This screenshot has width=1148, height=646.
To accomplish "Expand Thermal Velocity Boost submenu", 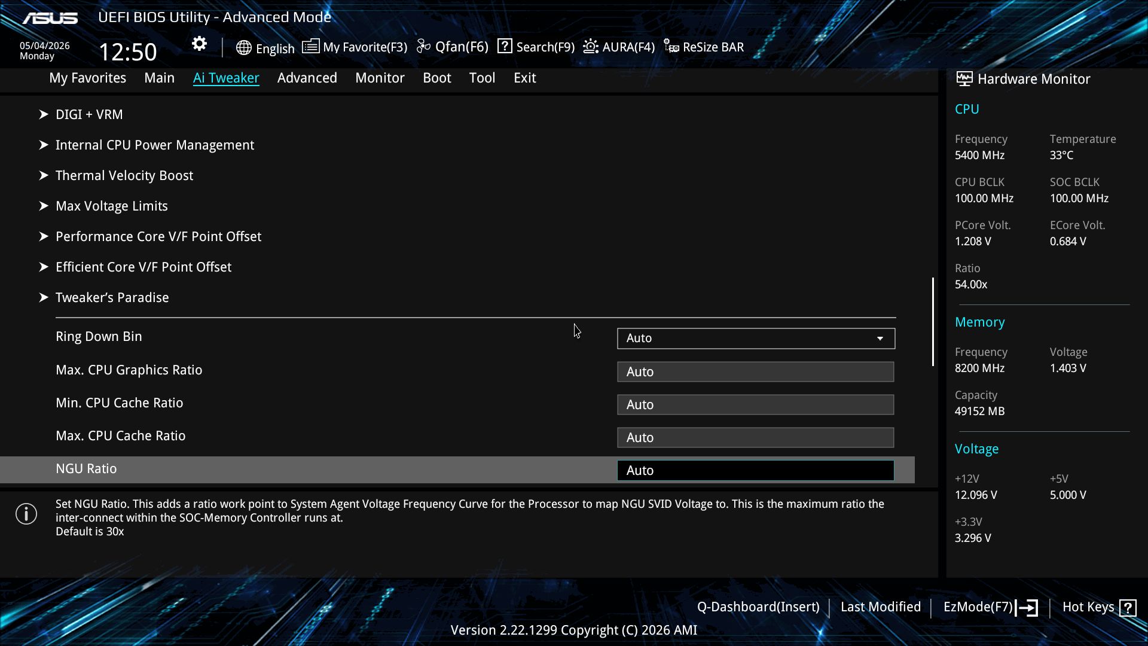I will click(x=116, y=175).
